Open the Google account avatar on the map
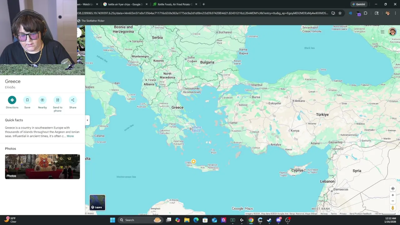This screenshot has width=400, height=225. pos(392,32)
